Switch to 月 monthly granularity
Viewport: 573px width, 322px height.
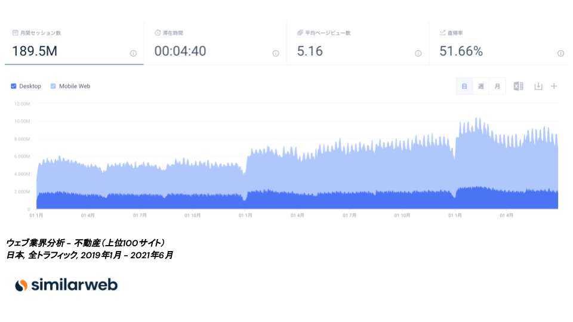coord(497,86)
